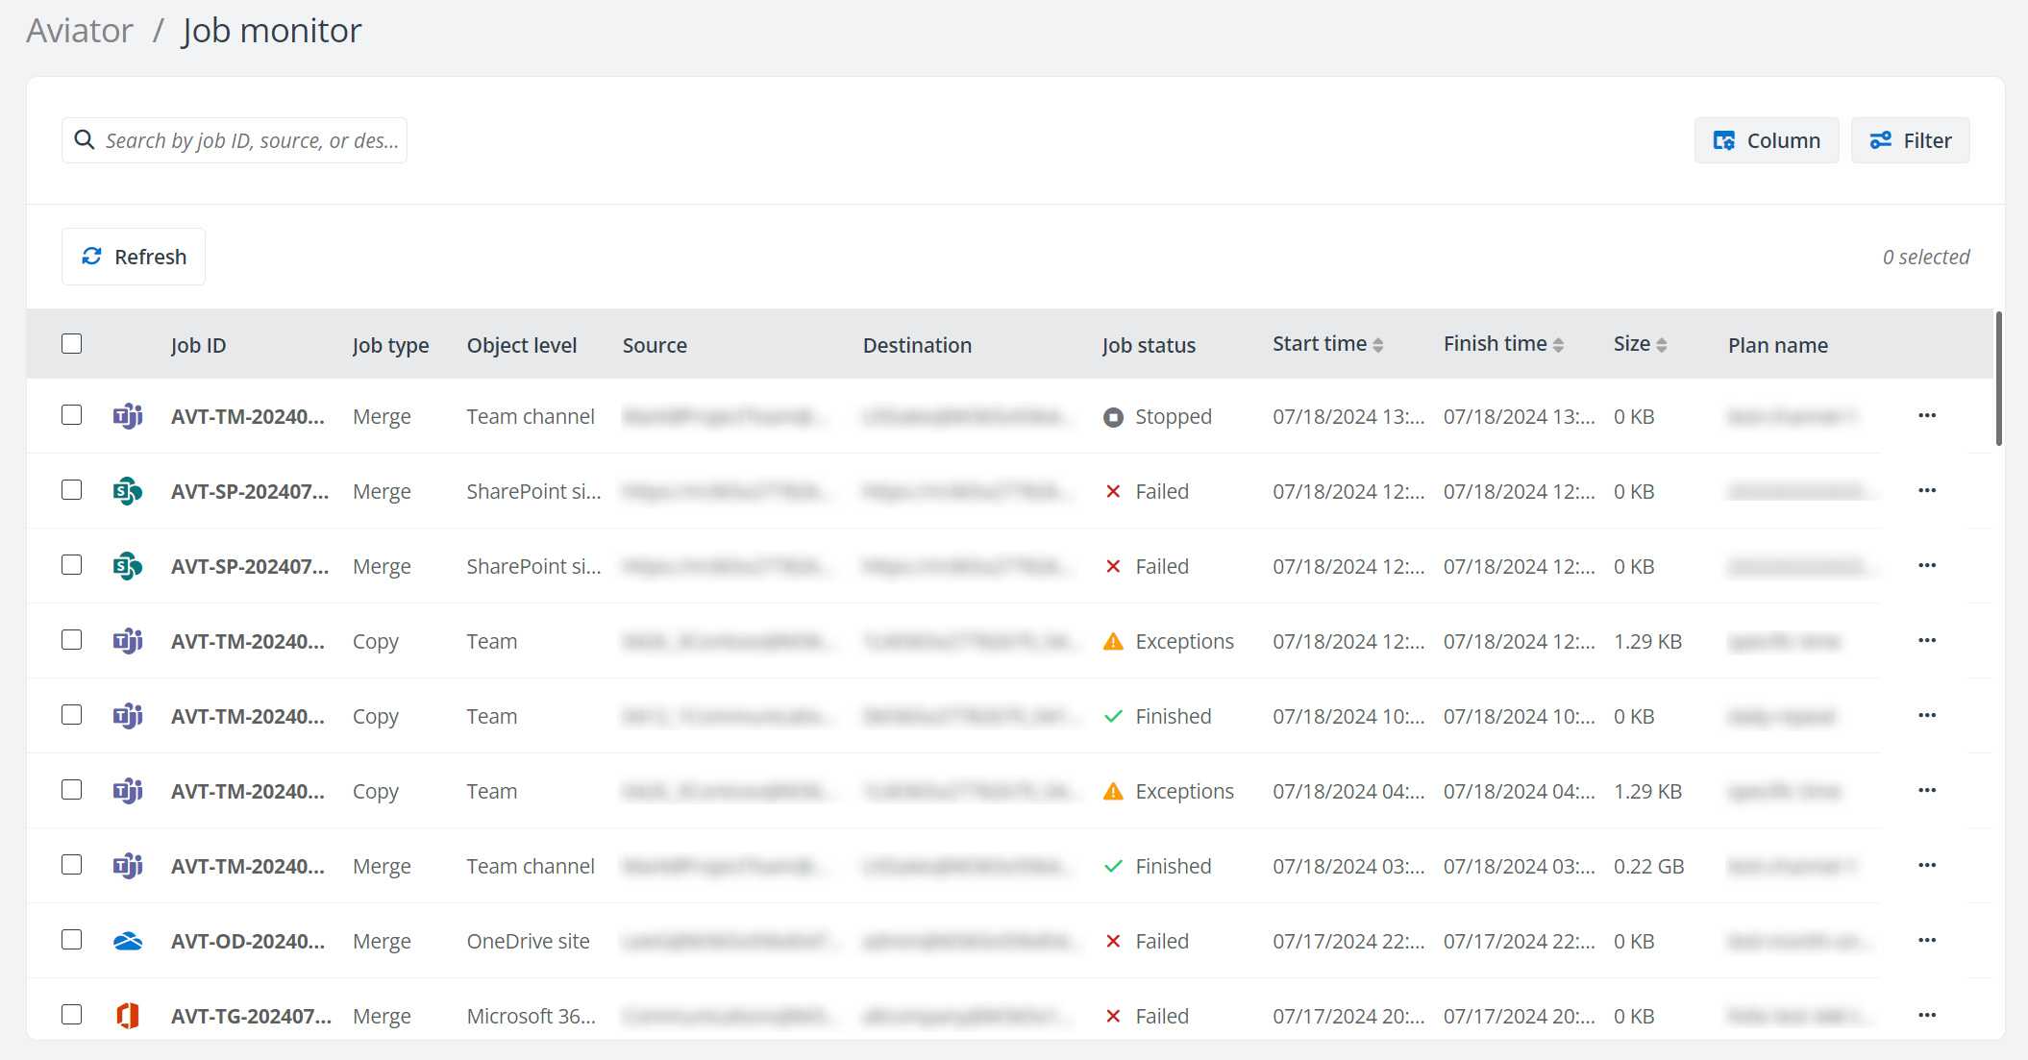The height and width of the screenshot is (1060, 2028).
Task: Select the checkbox on the OneDrive site row
Action: click(x=72, y=940)
